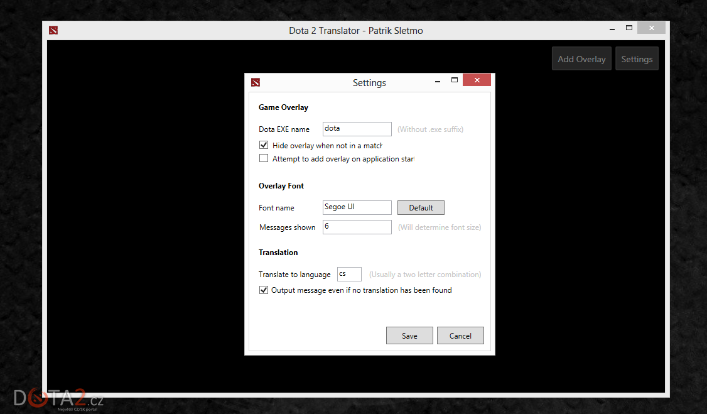The image size is (707, 414).
Task: Enable Attempt to add overlay on application start
Action: pos(264,159)
